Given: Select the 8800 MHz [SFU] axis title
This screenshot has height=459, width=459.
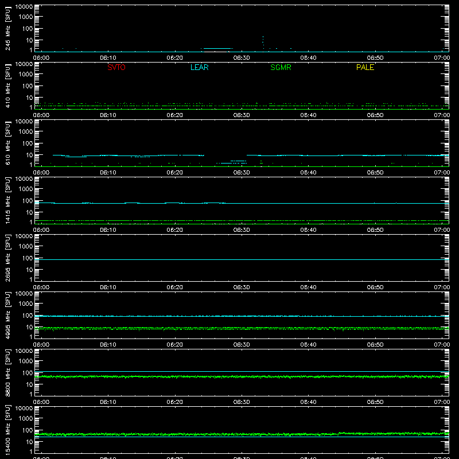Looking at the screenshot, I should coord(7,372).
